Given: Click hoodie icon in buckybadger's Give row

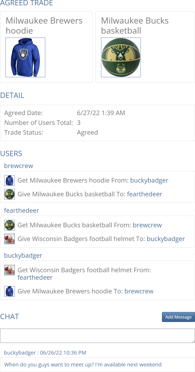Looking at the screenshot, I should click(x=10, y=291).
